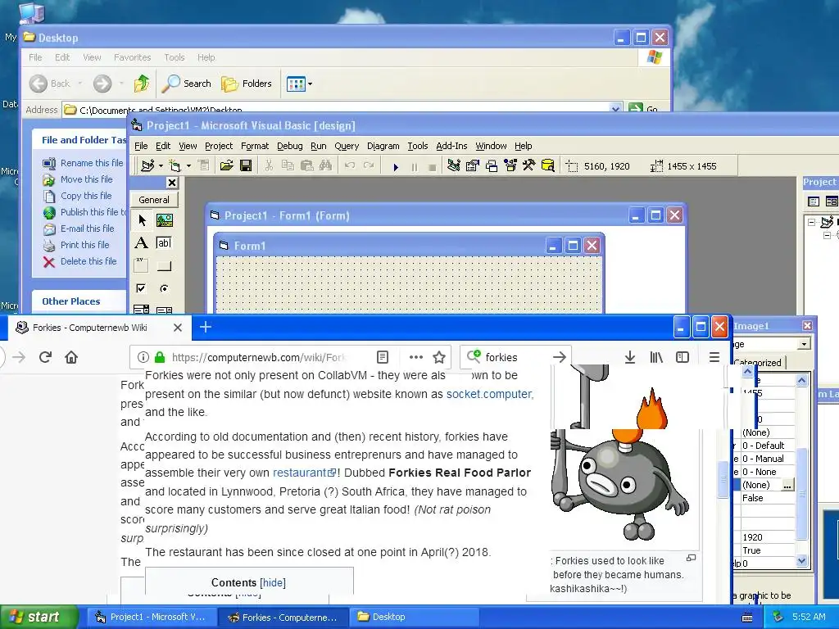Click the Menu Editor toolbar icon
This screenshot has width=839, height=629.
[x=203, y=165]
